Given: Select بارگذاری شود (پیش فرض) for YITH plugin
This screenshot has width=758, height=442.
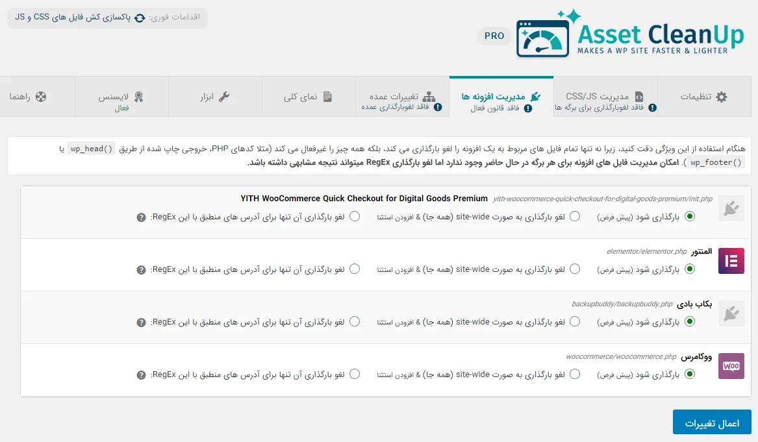Looking at the screenshot, I should pyautogui.click(x=690, y=216).
